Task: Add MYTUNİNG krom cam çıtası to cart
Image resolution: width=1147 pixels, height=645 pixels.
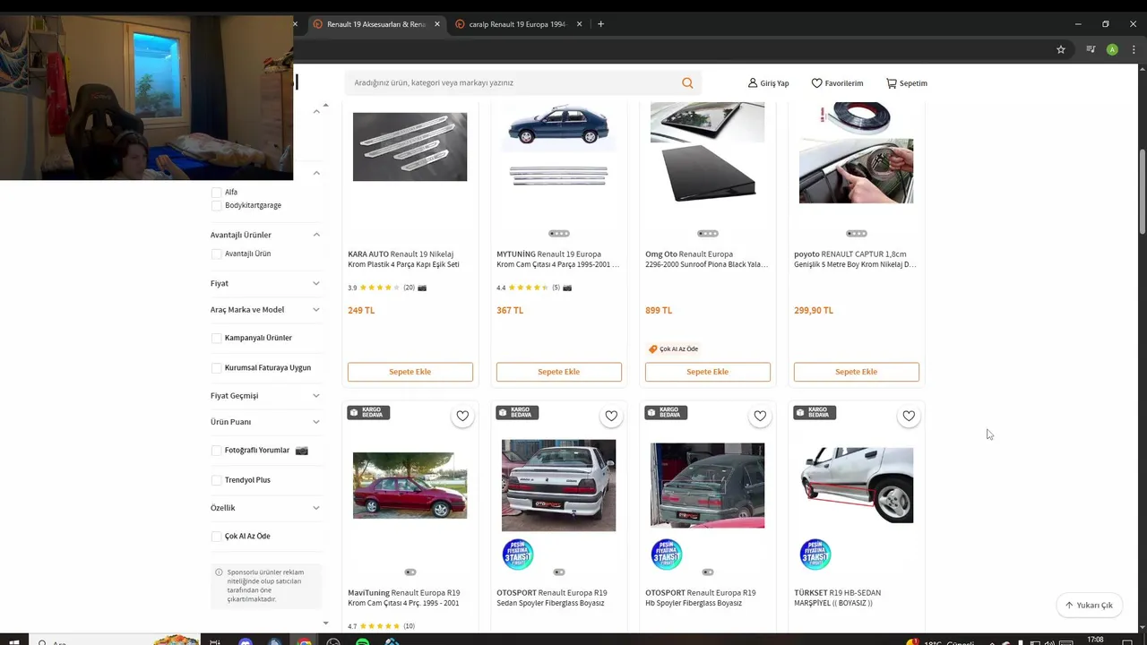Action: pos(558,372)
